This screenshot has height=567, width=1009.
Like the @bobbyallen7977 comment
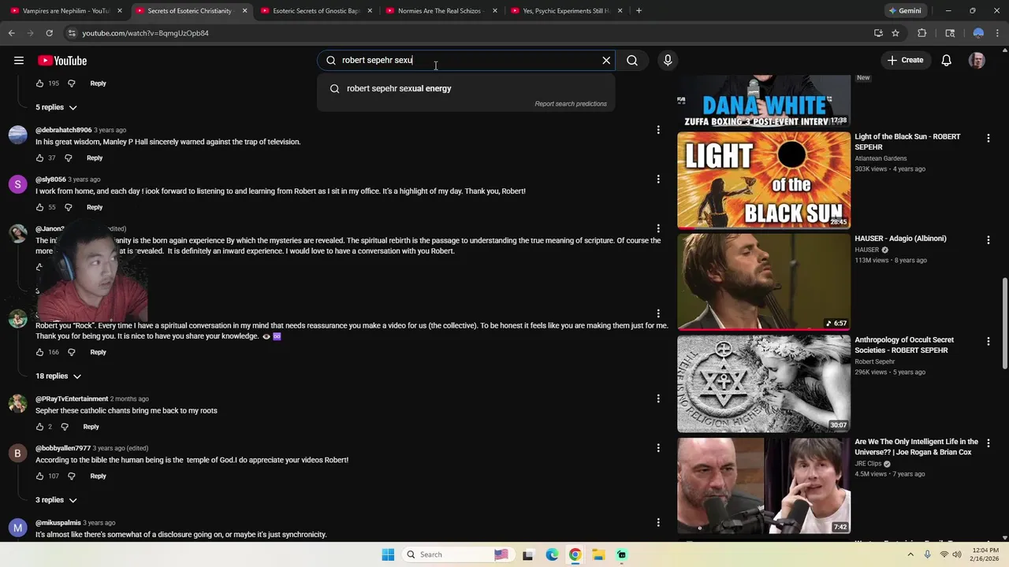[x=40, y=476]
